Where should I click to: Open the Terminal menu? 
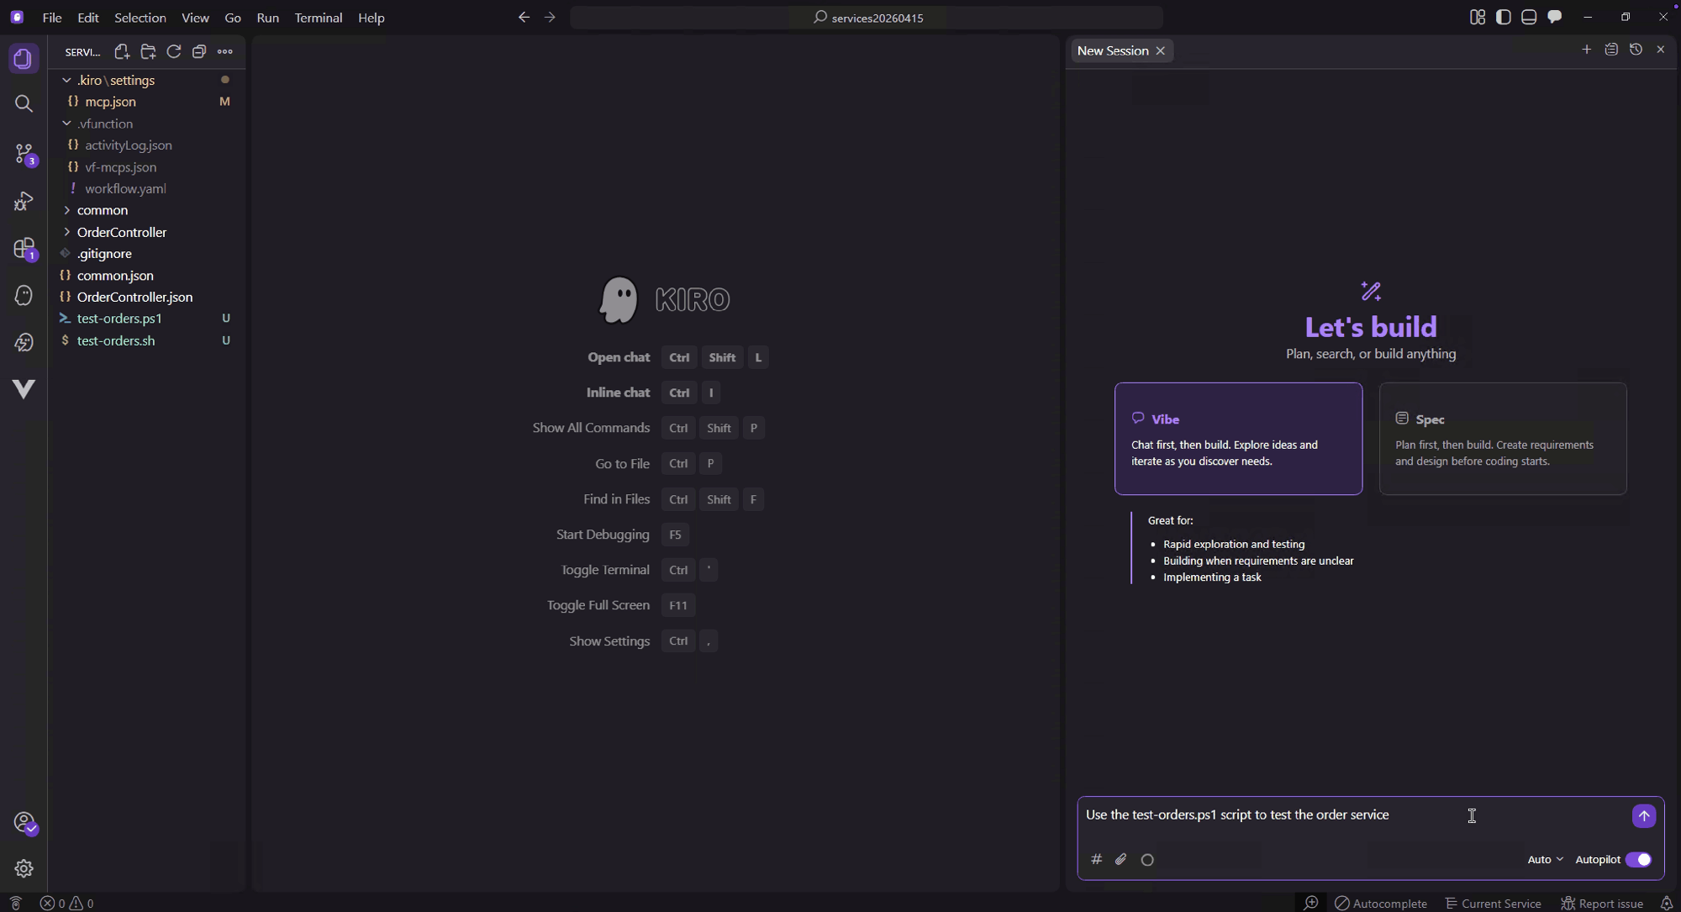coord(319,18)
